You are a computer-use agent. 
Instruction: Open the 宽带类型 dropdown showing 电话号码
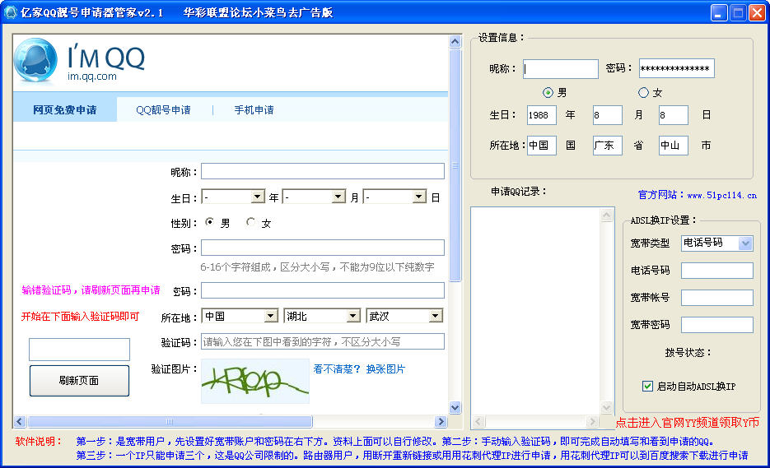pos(717,243)
